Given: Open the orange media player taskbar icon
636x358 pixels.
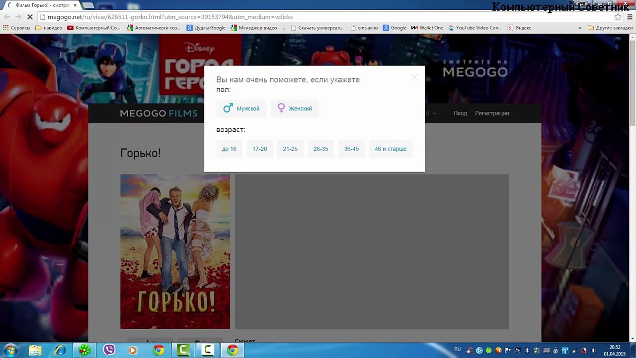Looking at the screenshot, I should (x=132, y=350).
